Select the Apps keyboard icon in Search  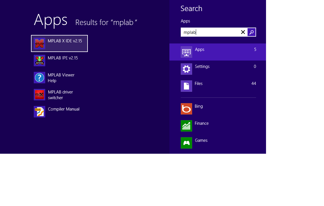click(x=186, y=52)
